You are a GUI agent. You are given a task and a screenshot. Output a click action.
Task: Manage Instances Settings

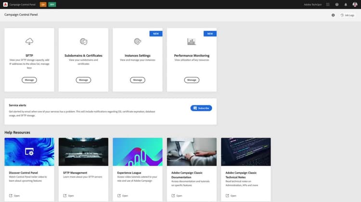tap(138, 80)
